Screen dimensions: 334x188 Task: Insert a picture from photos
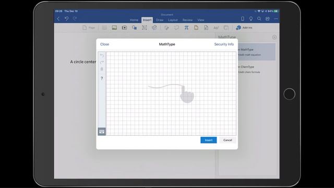(x=114, y=28)
